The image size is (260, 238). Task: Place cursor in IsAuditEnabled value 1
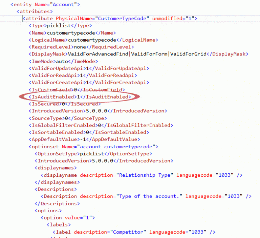(x=79, y=97)
